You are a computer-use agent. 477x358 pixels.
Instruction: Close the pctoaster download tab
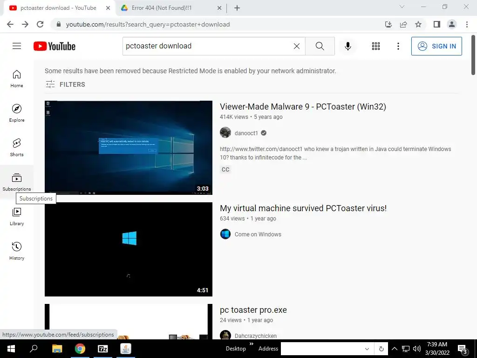(108, 8)
